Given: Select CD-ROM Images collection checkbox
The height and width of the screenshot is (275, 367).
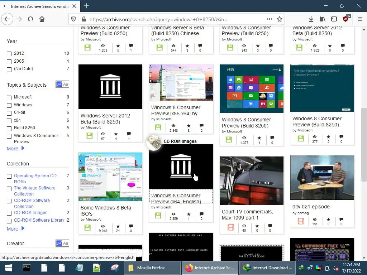Looking at the screenshot, I should [x=9, y=213].
